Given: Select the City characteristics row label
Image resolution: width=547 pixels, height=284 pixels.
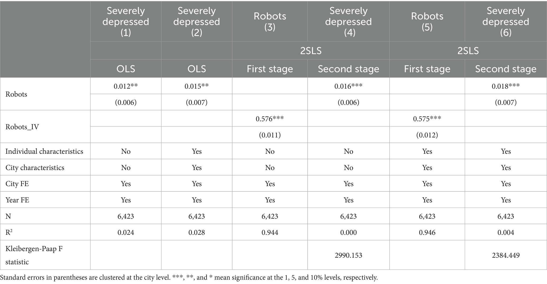Looking at the screenshot, I should (x=35, y=168).
